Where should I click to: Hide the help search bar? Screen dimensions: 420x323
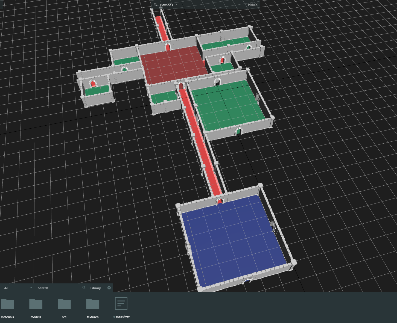click(x=253, y=5)
